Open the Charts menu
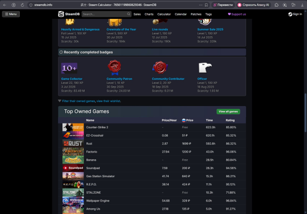307x214 pixels. tap(149, 14)
